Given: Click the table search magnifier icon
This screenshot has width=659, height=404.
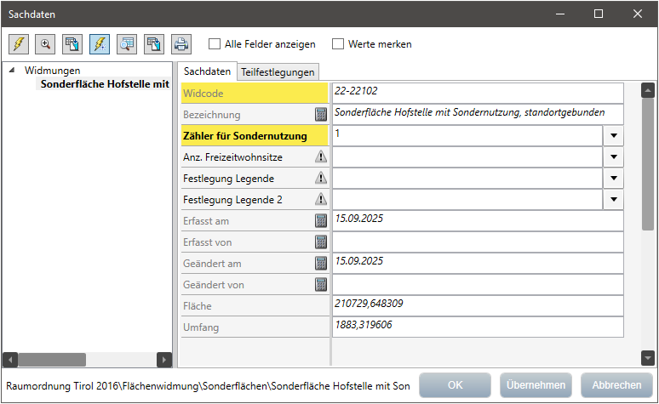Looking at the screenshot, I should coord(127,44).
